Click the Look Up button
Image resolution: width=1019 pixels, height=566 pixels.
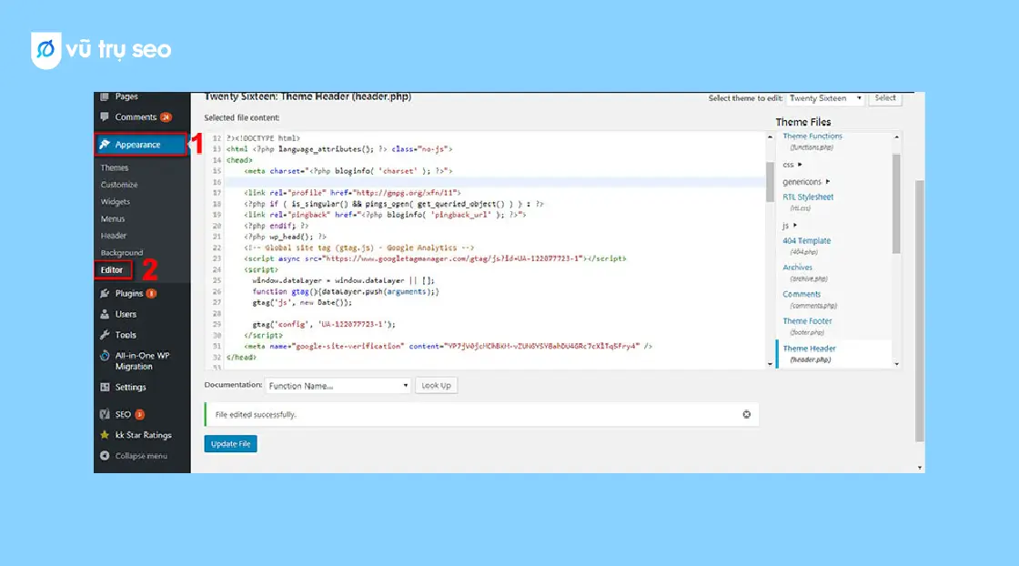point(436,385)
